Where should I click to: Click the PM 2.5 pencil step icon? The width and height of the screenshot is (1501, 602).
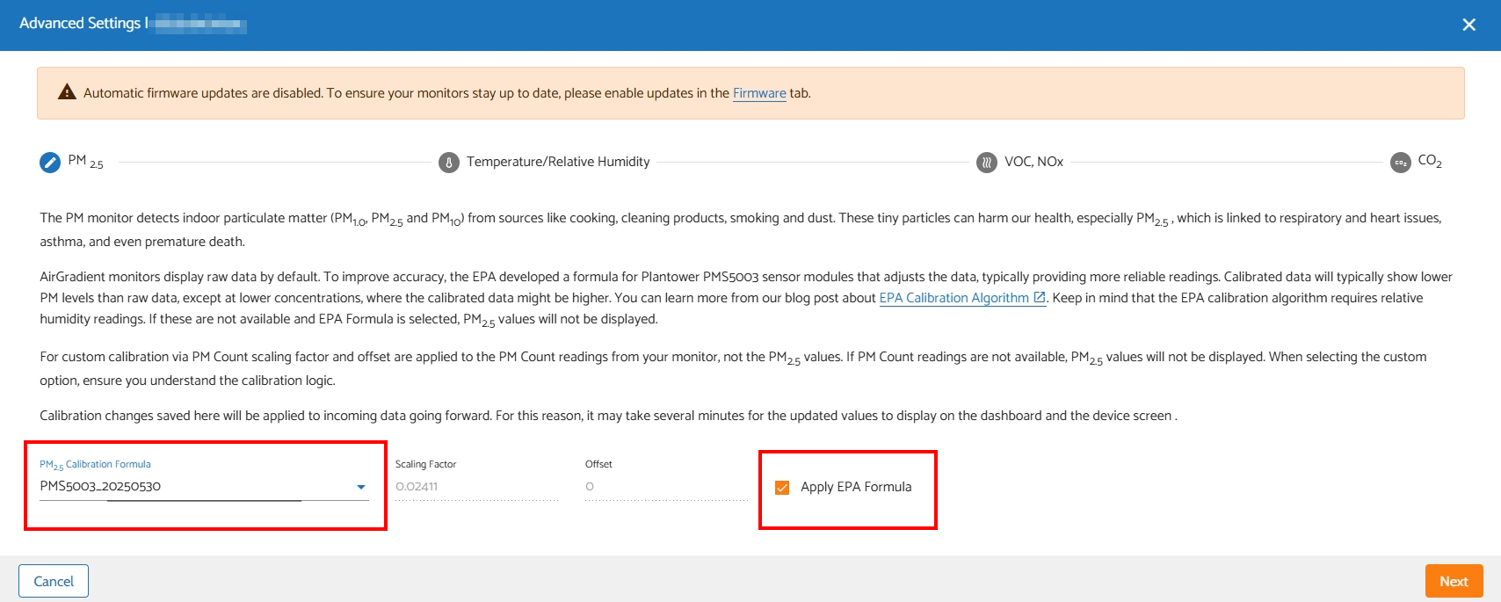50,163
